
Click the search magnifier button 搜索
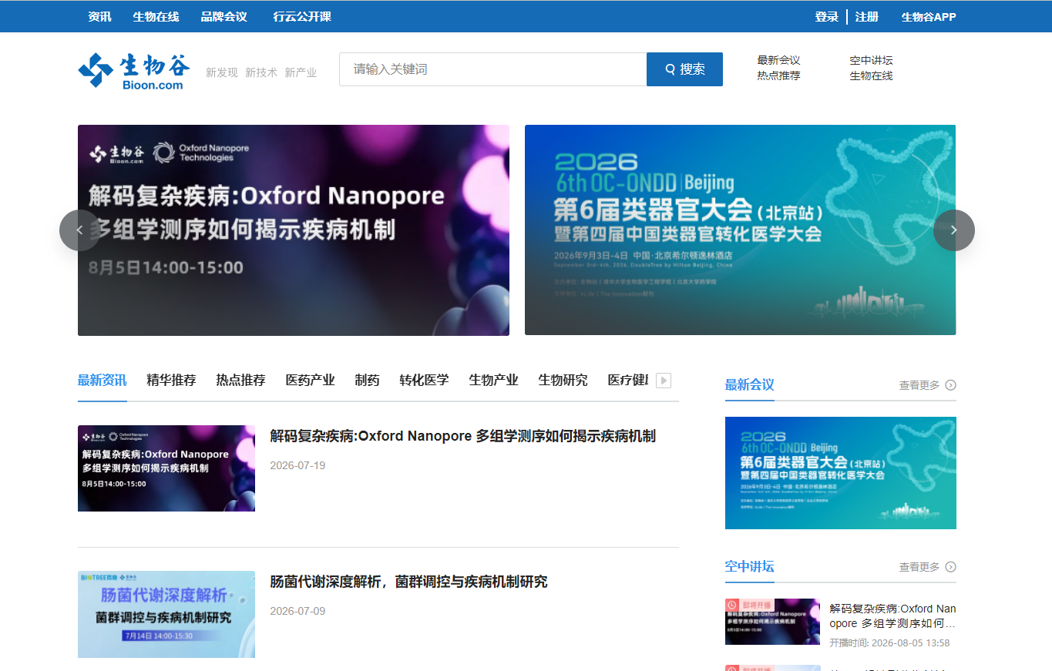pos(684,69)
